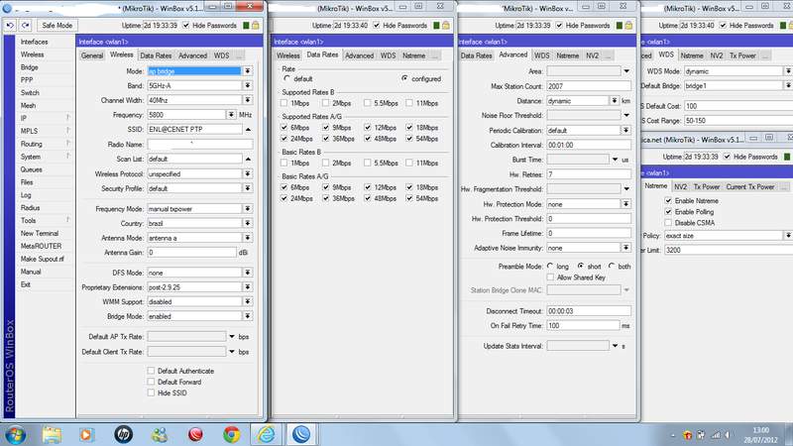The width and height of the screenshot is (793, 446).
Task: Click green status indicator in second WinBox window
Action: pyautogui.click(x=436, y=26)
